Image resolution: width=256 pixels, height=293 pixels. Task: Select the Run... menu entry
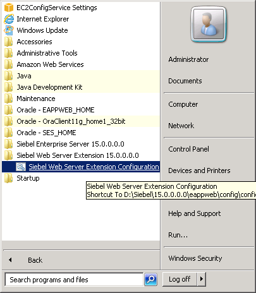(x=178, y=235)
